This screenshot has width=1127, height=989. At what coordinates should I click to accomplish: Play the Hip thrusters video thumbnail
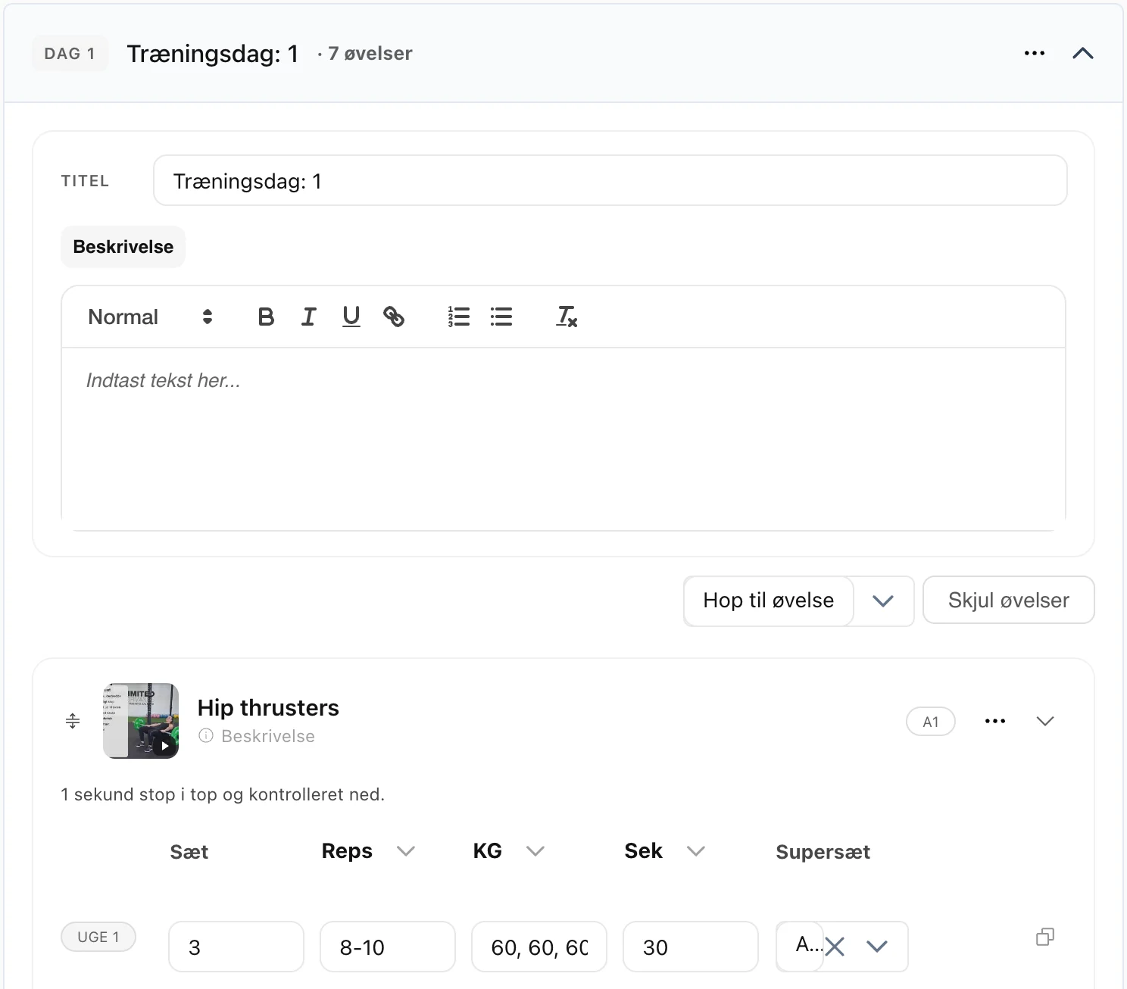[141, 721]
